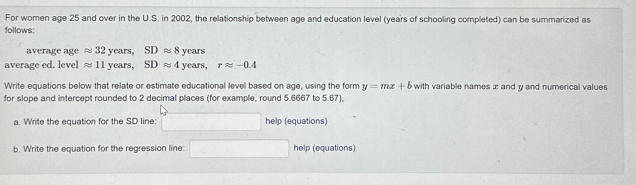Click part a label for the SD line question
The image size is (636, 185).
click(x=17, y=121)
